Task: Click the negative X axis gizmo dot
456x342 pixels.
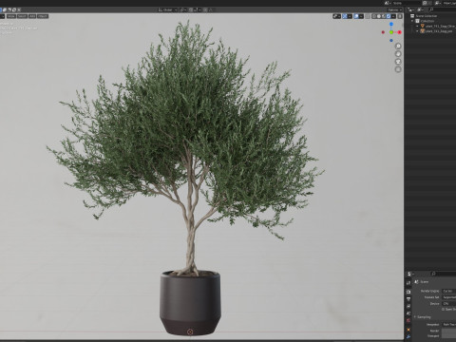Action: tap(383, 32)
